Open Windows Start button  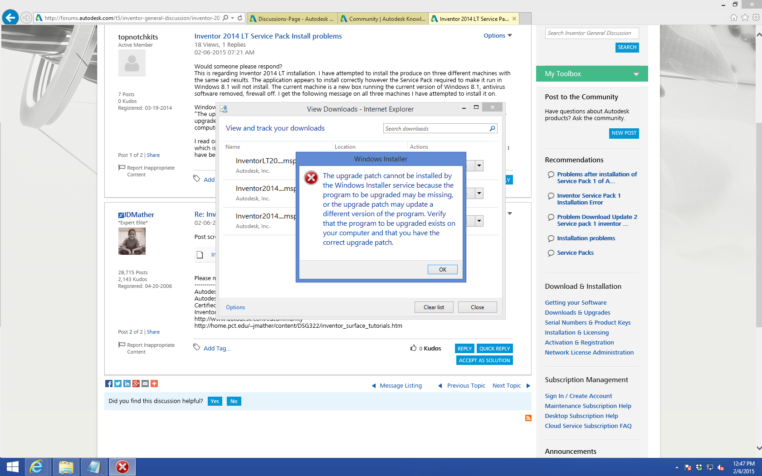point(12,467)
